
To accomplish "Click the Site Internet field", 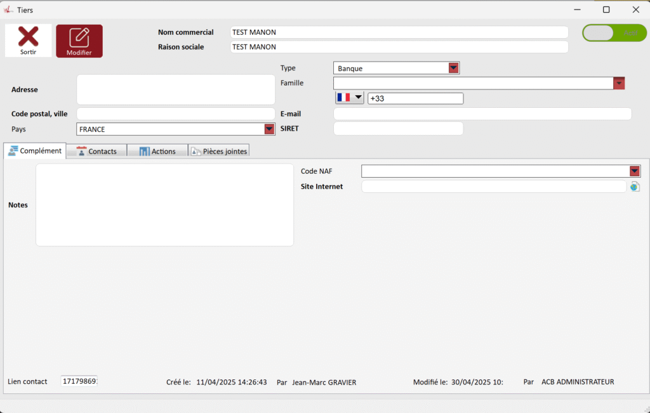I will [493, 187].
